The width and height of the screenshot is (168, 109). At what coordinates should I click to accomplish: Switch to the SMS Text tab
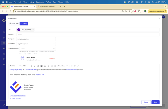[x=14, y=24]
